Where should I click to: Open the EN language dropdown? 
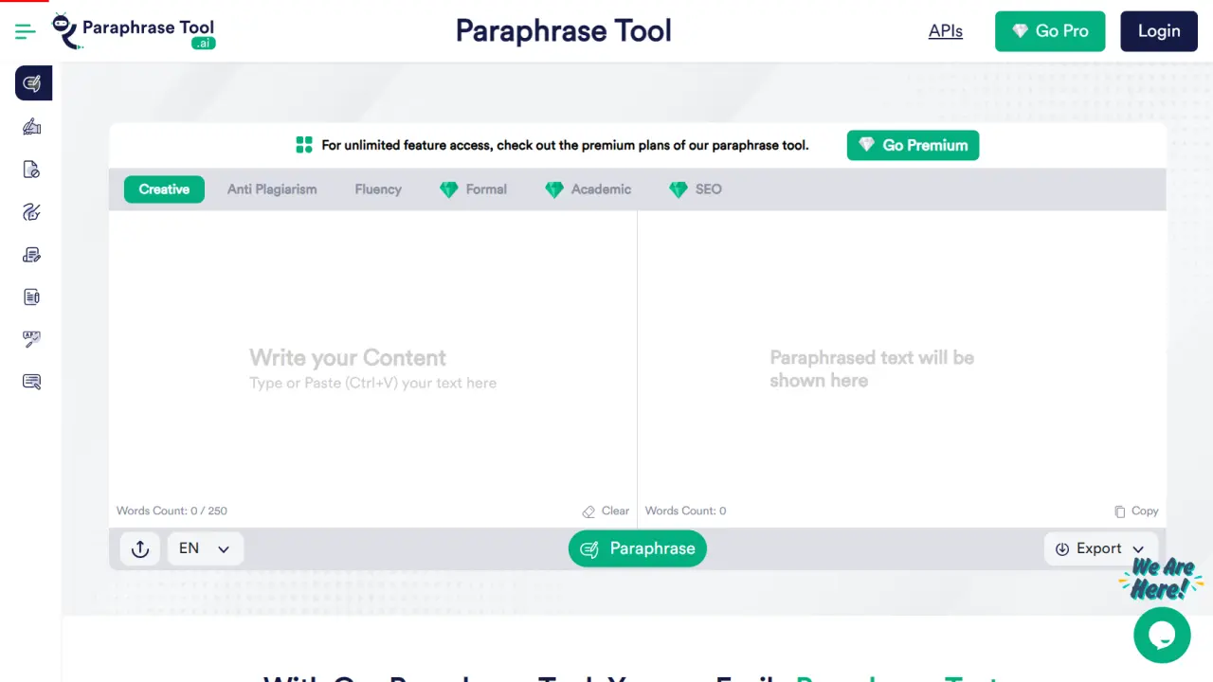pyautogui.click(x=206, y=548)
